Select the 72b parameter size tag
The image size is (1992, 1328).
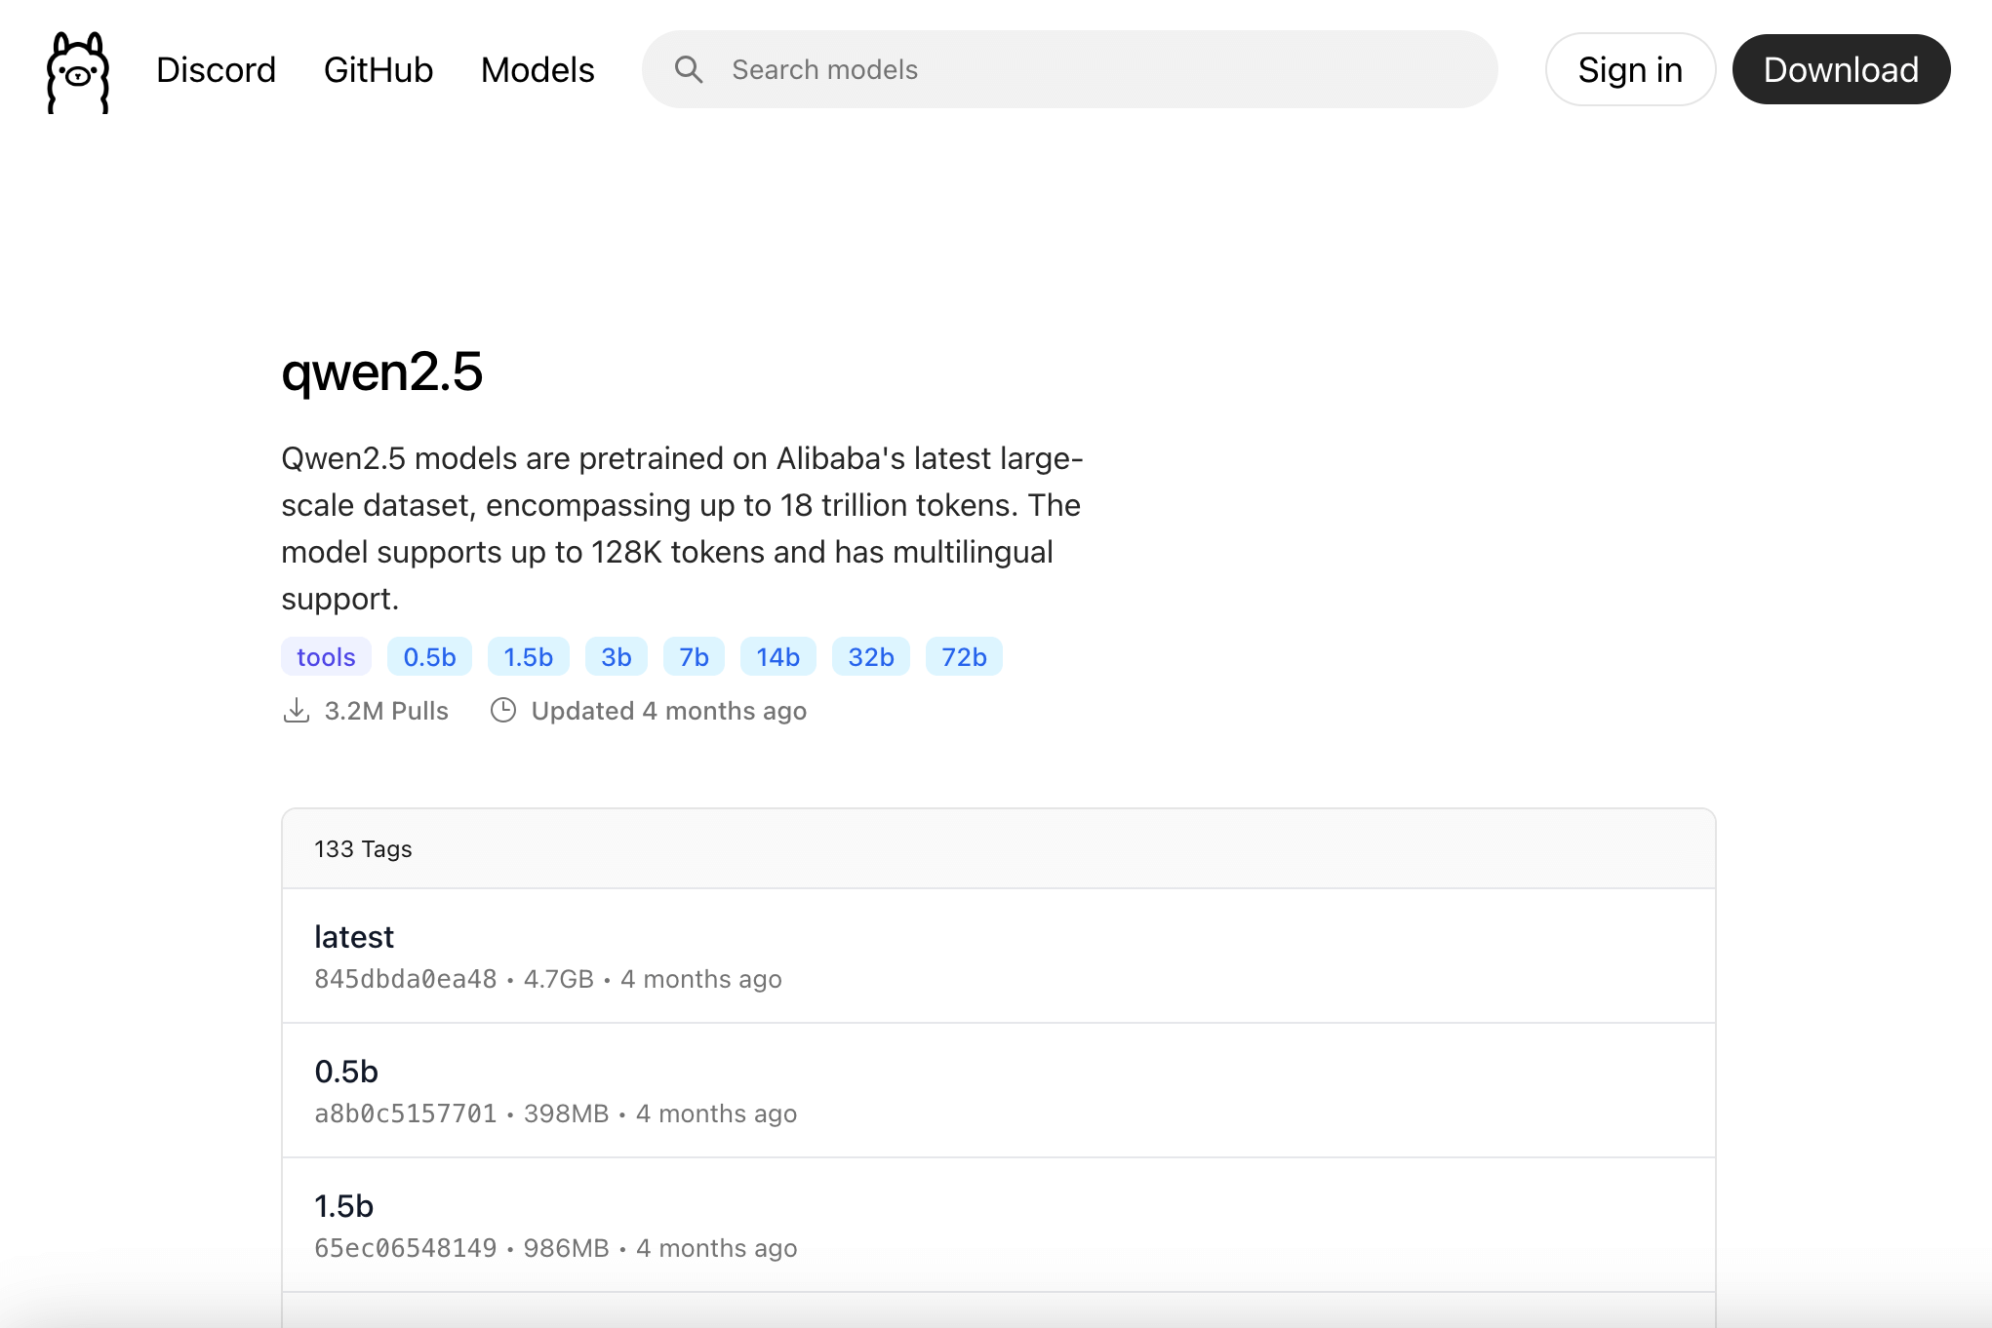pos(964,656)
